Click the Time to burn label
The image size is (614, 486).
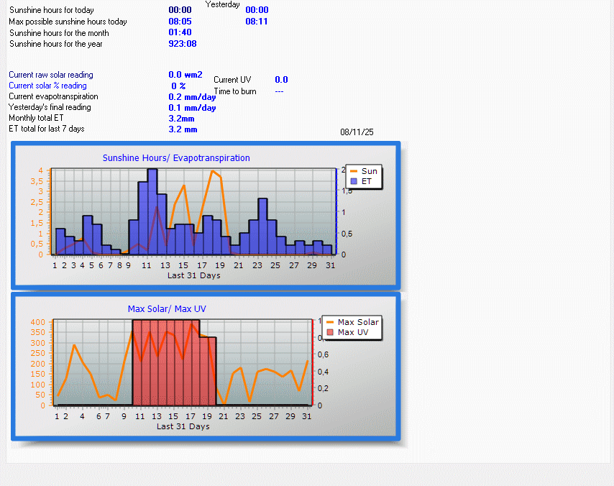coord(235,91)
